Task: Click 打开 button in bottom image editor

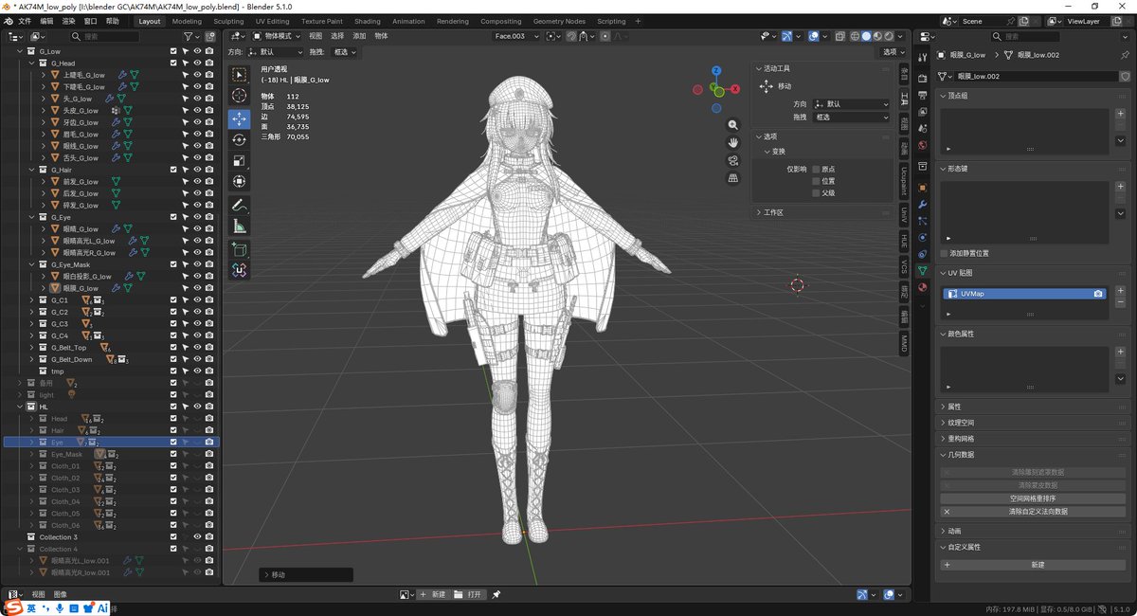Action: 468,594
